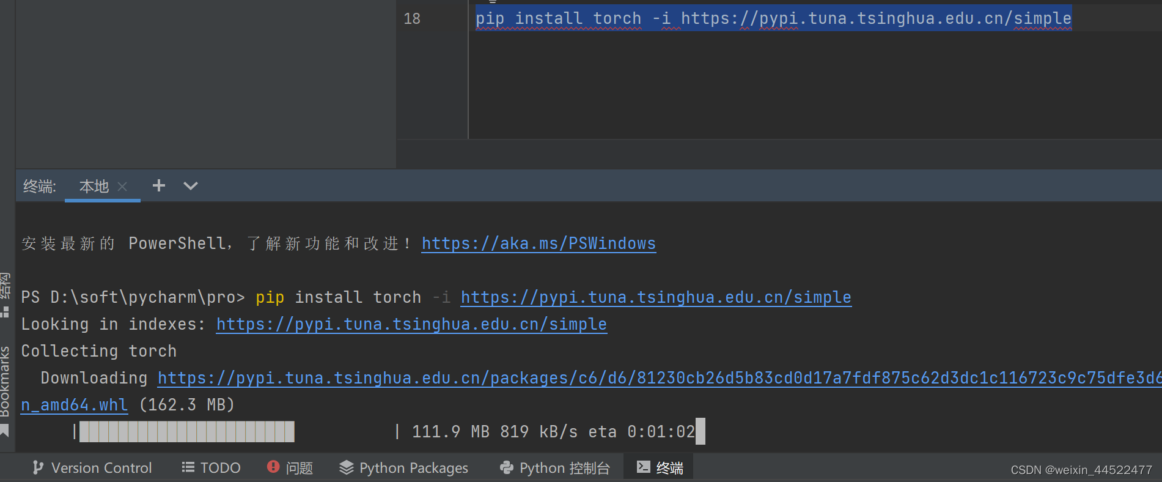Viewport: 1162px width, 482px height.
Task: Close the 本地 terminal tab
Action: pyautogui.click(x=122, y=187)
